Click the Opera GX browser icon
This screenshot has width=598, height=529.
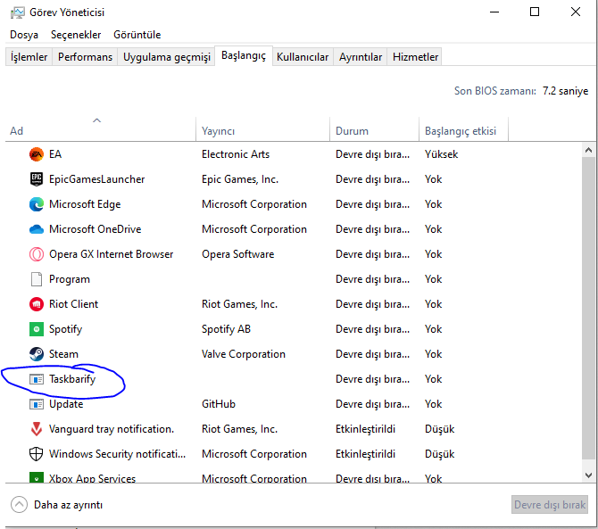pyautogui.click(x=37, y=254)
